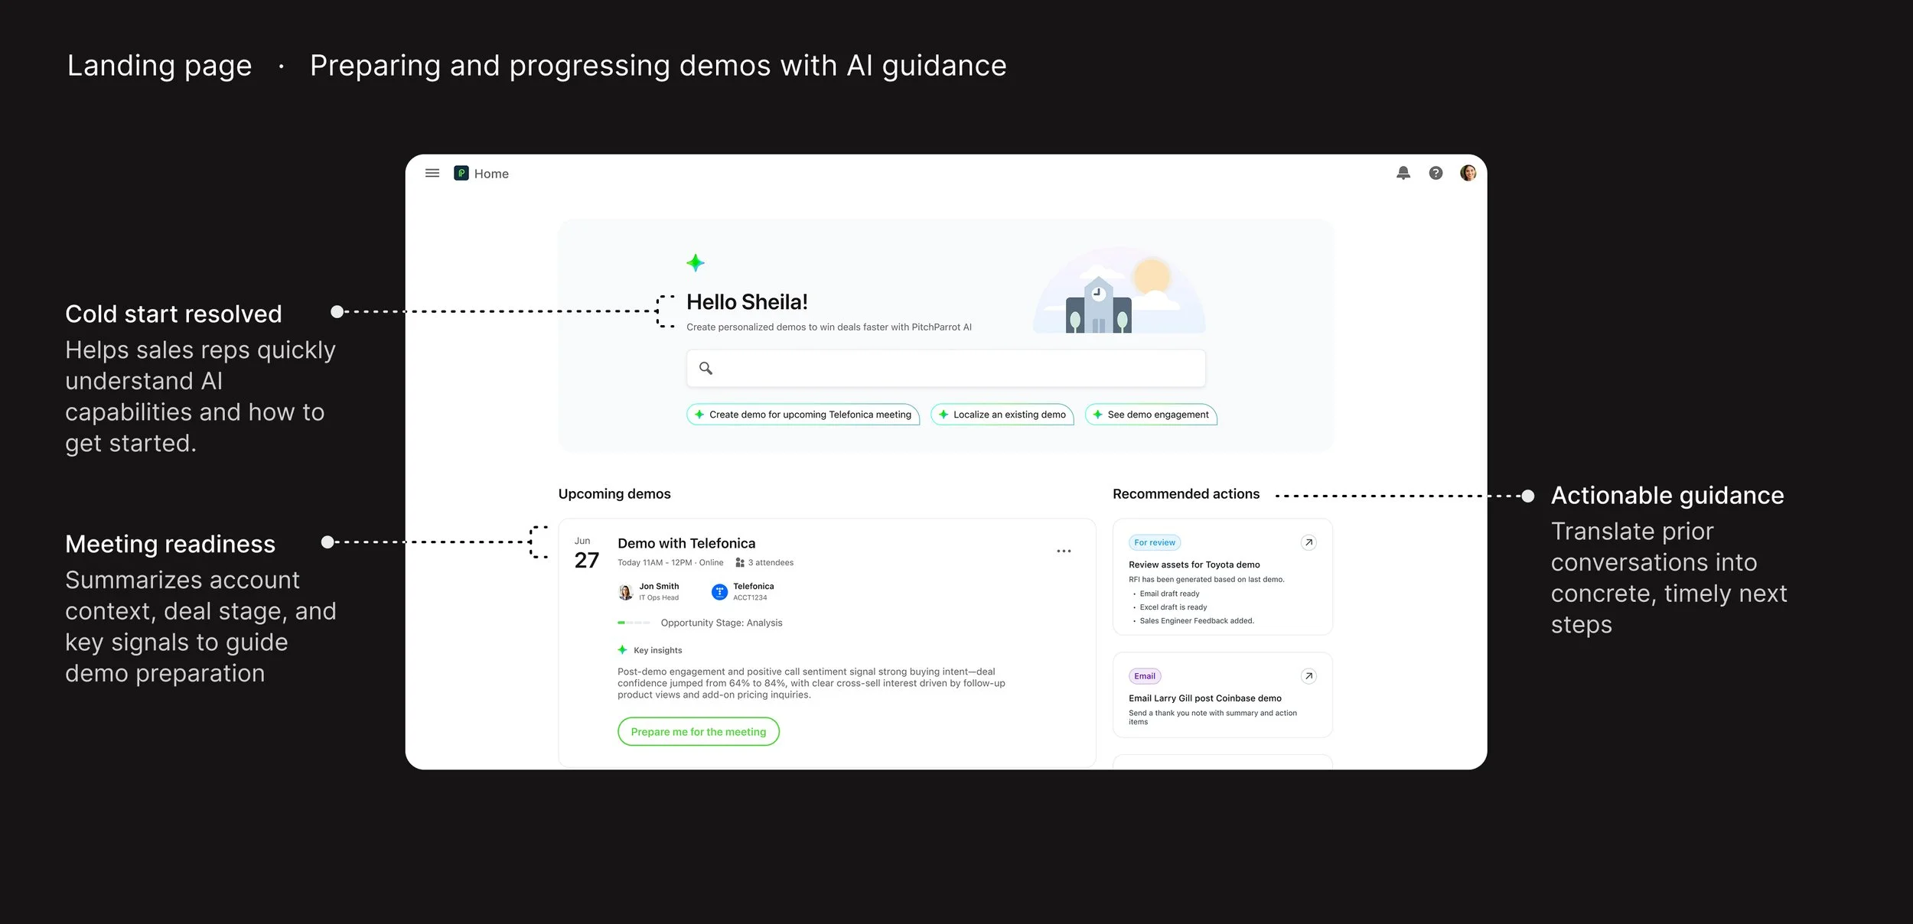
Task: Open Review assets for Toyota demo arrow
Action: (x=1308, y=543)
